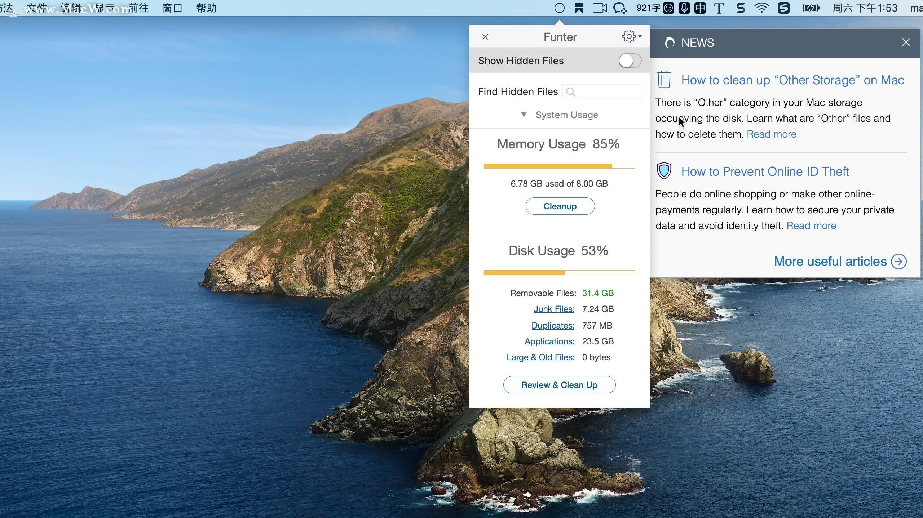
Task: Collapse the System Usage section
Action: 524,115
